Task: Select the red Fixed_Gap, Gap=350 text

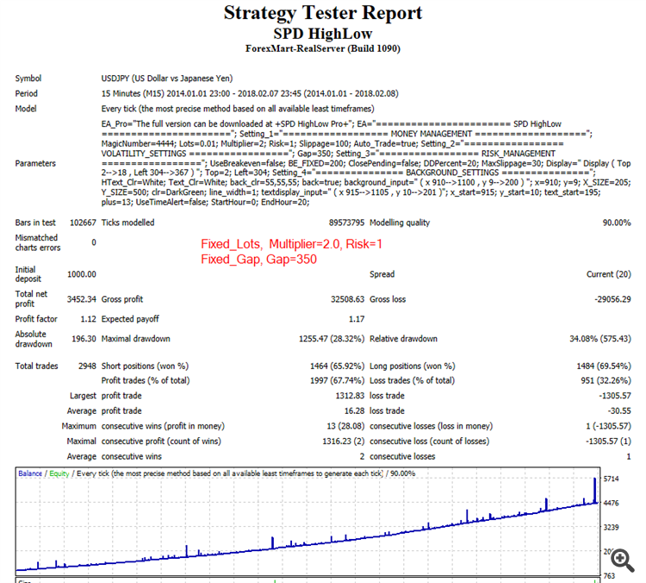Action: coord(258,259)
